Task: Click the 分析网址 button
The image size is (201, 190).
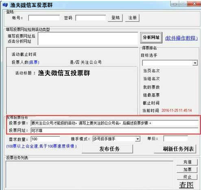Action: [151, 37]
